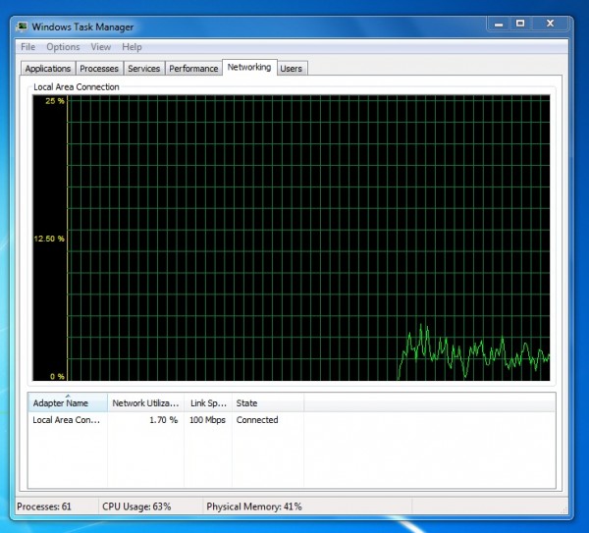589x533 pixels.
Task: Switch to the Users tab
Action: [292, 69]
